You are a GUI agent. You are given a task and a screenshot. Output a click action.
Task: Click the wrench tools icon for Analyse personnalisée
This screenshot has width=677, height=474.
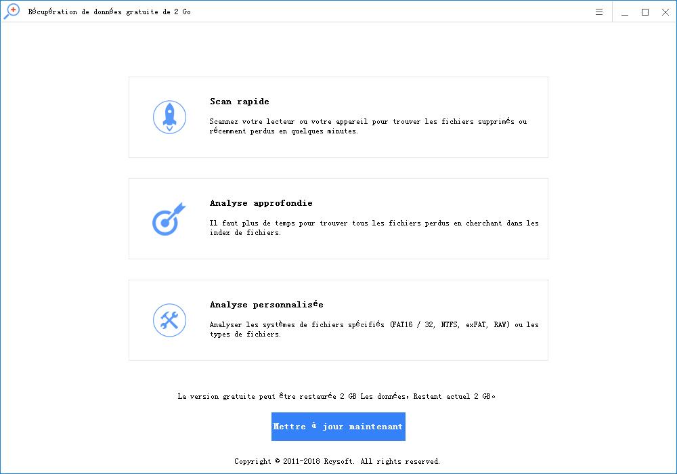pyautogui.click(x=170, y=320)
